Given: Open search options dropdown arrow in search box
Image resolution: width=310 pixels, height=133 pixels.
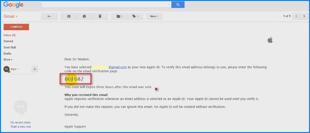Looking at the screenshot, I should pos(169,5).
